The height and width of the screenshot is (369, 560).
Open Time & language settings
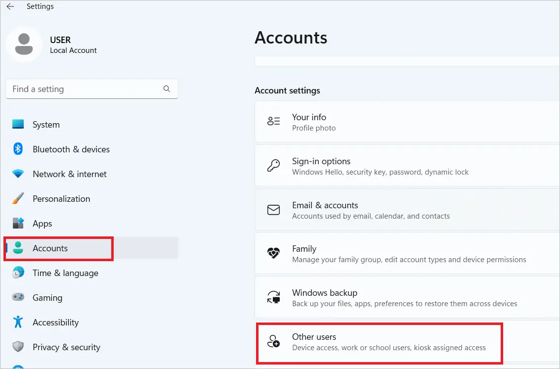(x=92, y=273)
